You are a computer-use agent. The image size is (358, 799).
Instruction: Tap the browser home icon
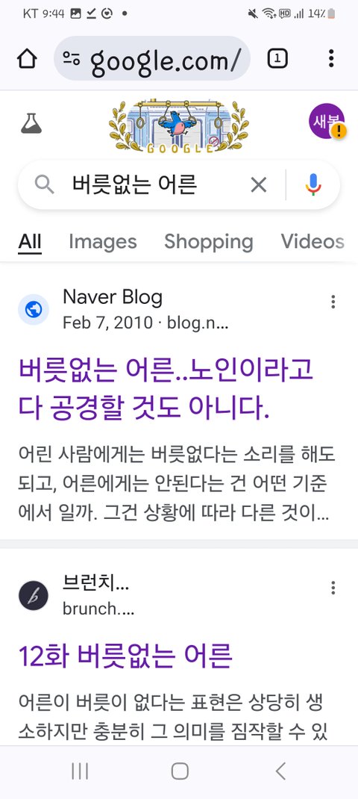point(28,58)
